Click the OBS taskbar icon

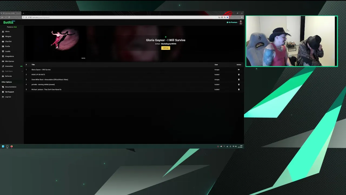coord(7,147)
